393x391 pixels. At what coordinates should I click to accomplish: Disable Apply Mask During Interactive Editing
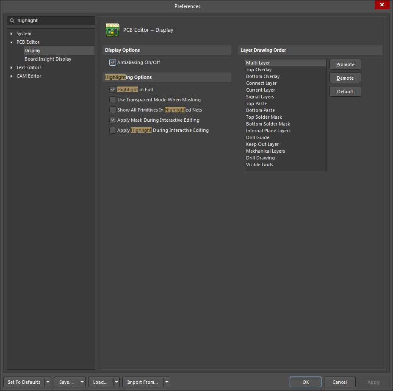pos(113,120)
